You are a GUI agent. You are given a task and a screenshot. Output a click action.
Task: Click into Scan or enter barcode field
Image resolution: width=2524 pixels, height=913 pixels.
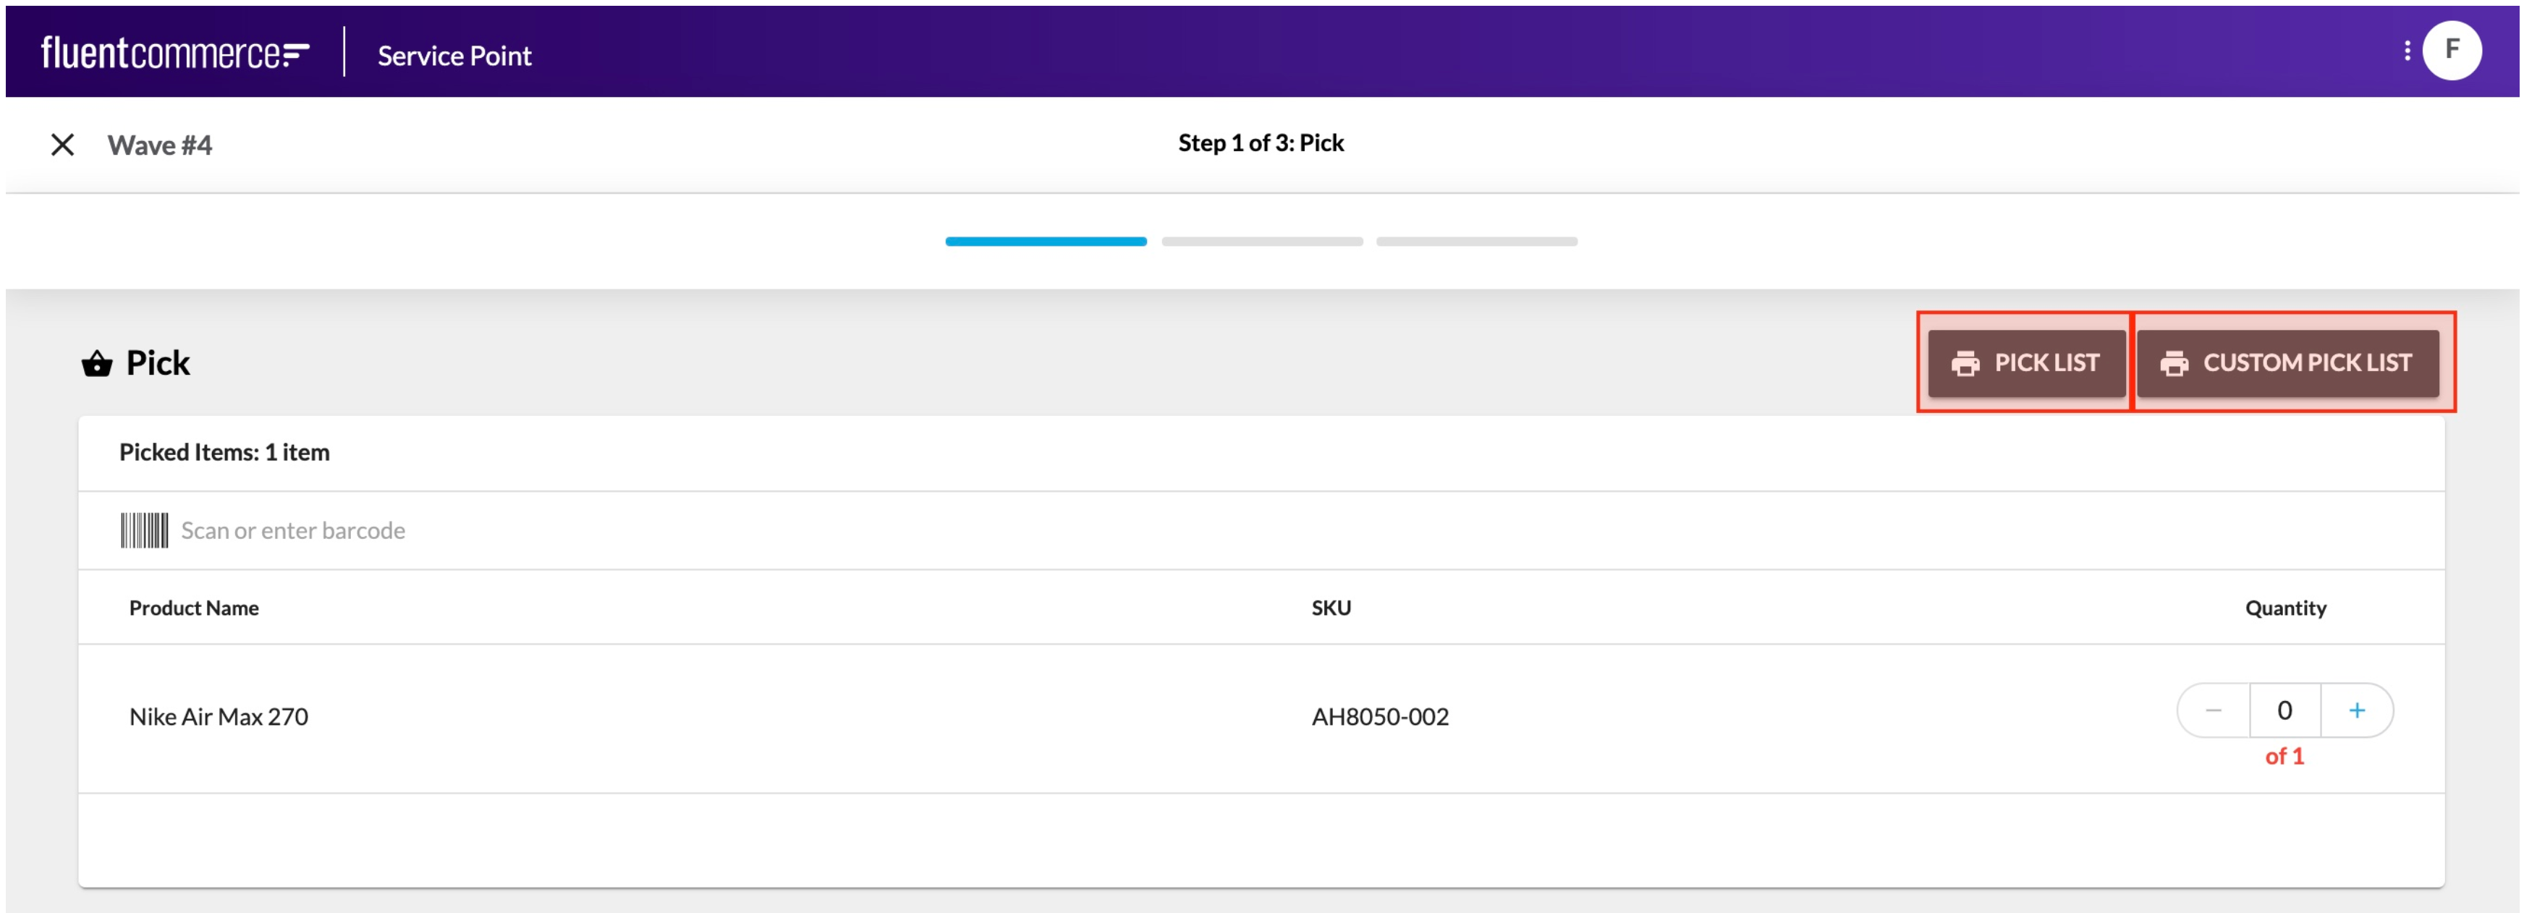686,530
